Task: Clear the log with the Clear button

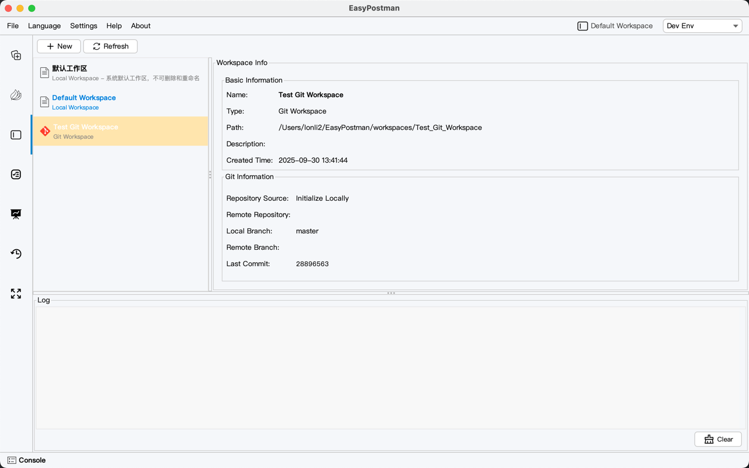Action: pyautogui.click(x=718, y=439)
